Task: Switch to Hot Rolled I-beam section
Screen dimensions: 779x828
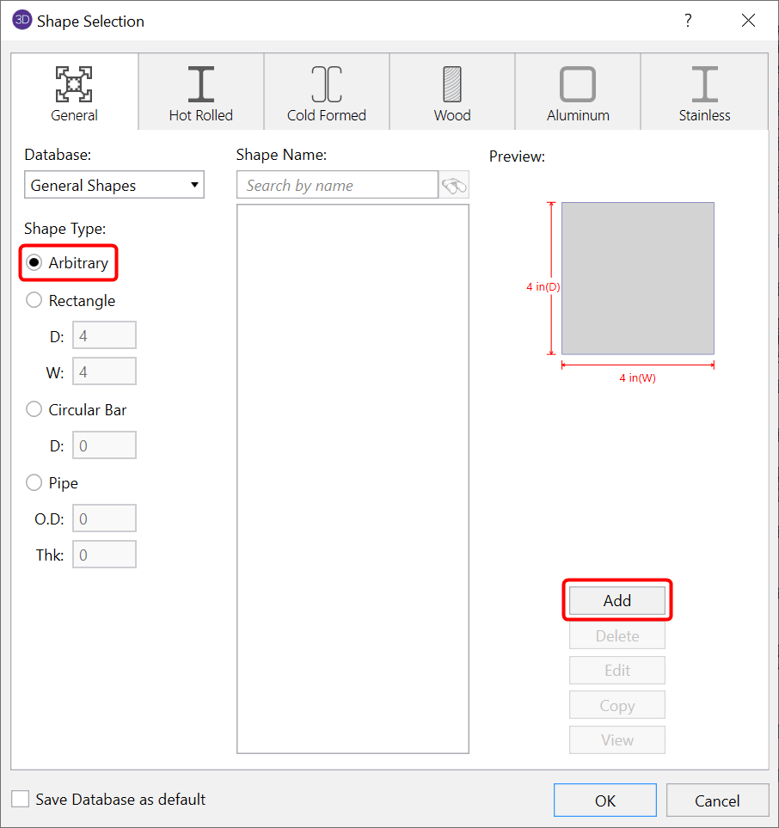Action: click(x=199, y=82)
